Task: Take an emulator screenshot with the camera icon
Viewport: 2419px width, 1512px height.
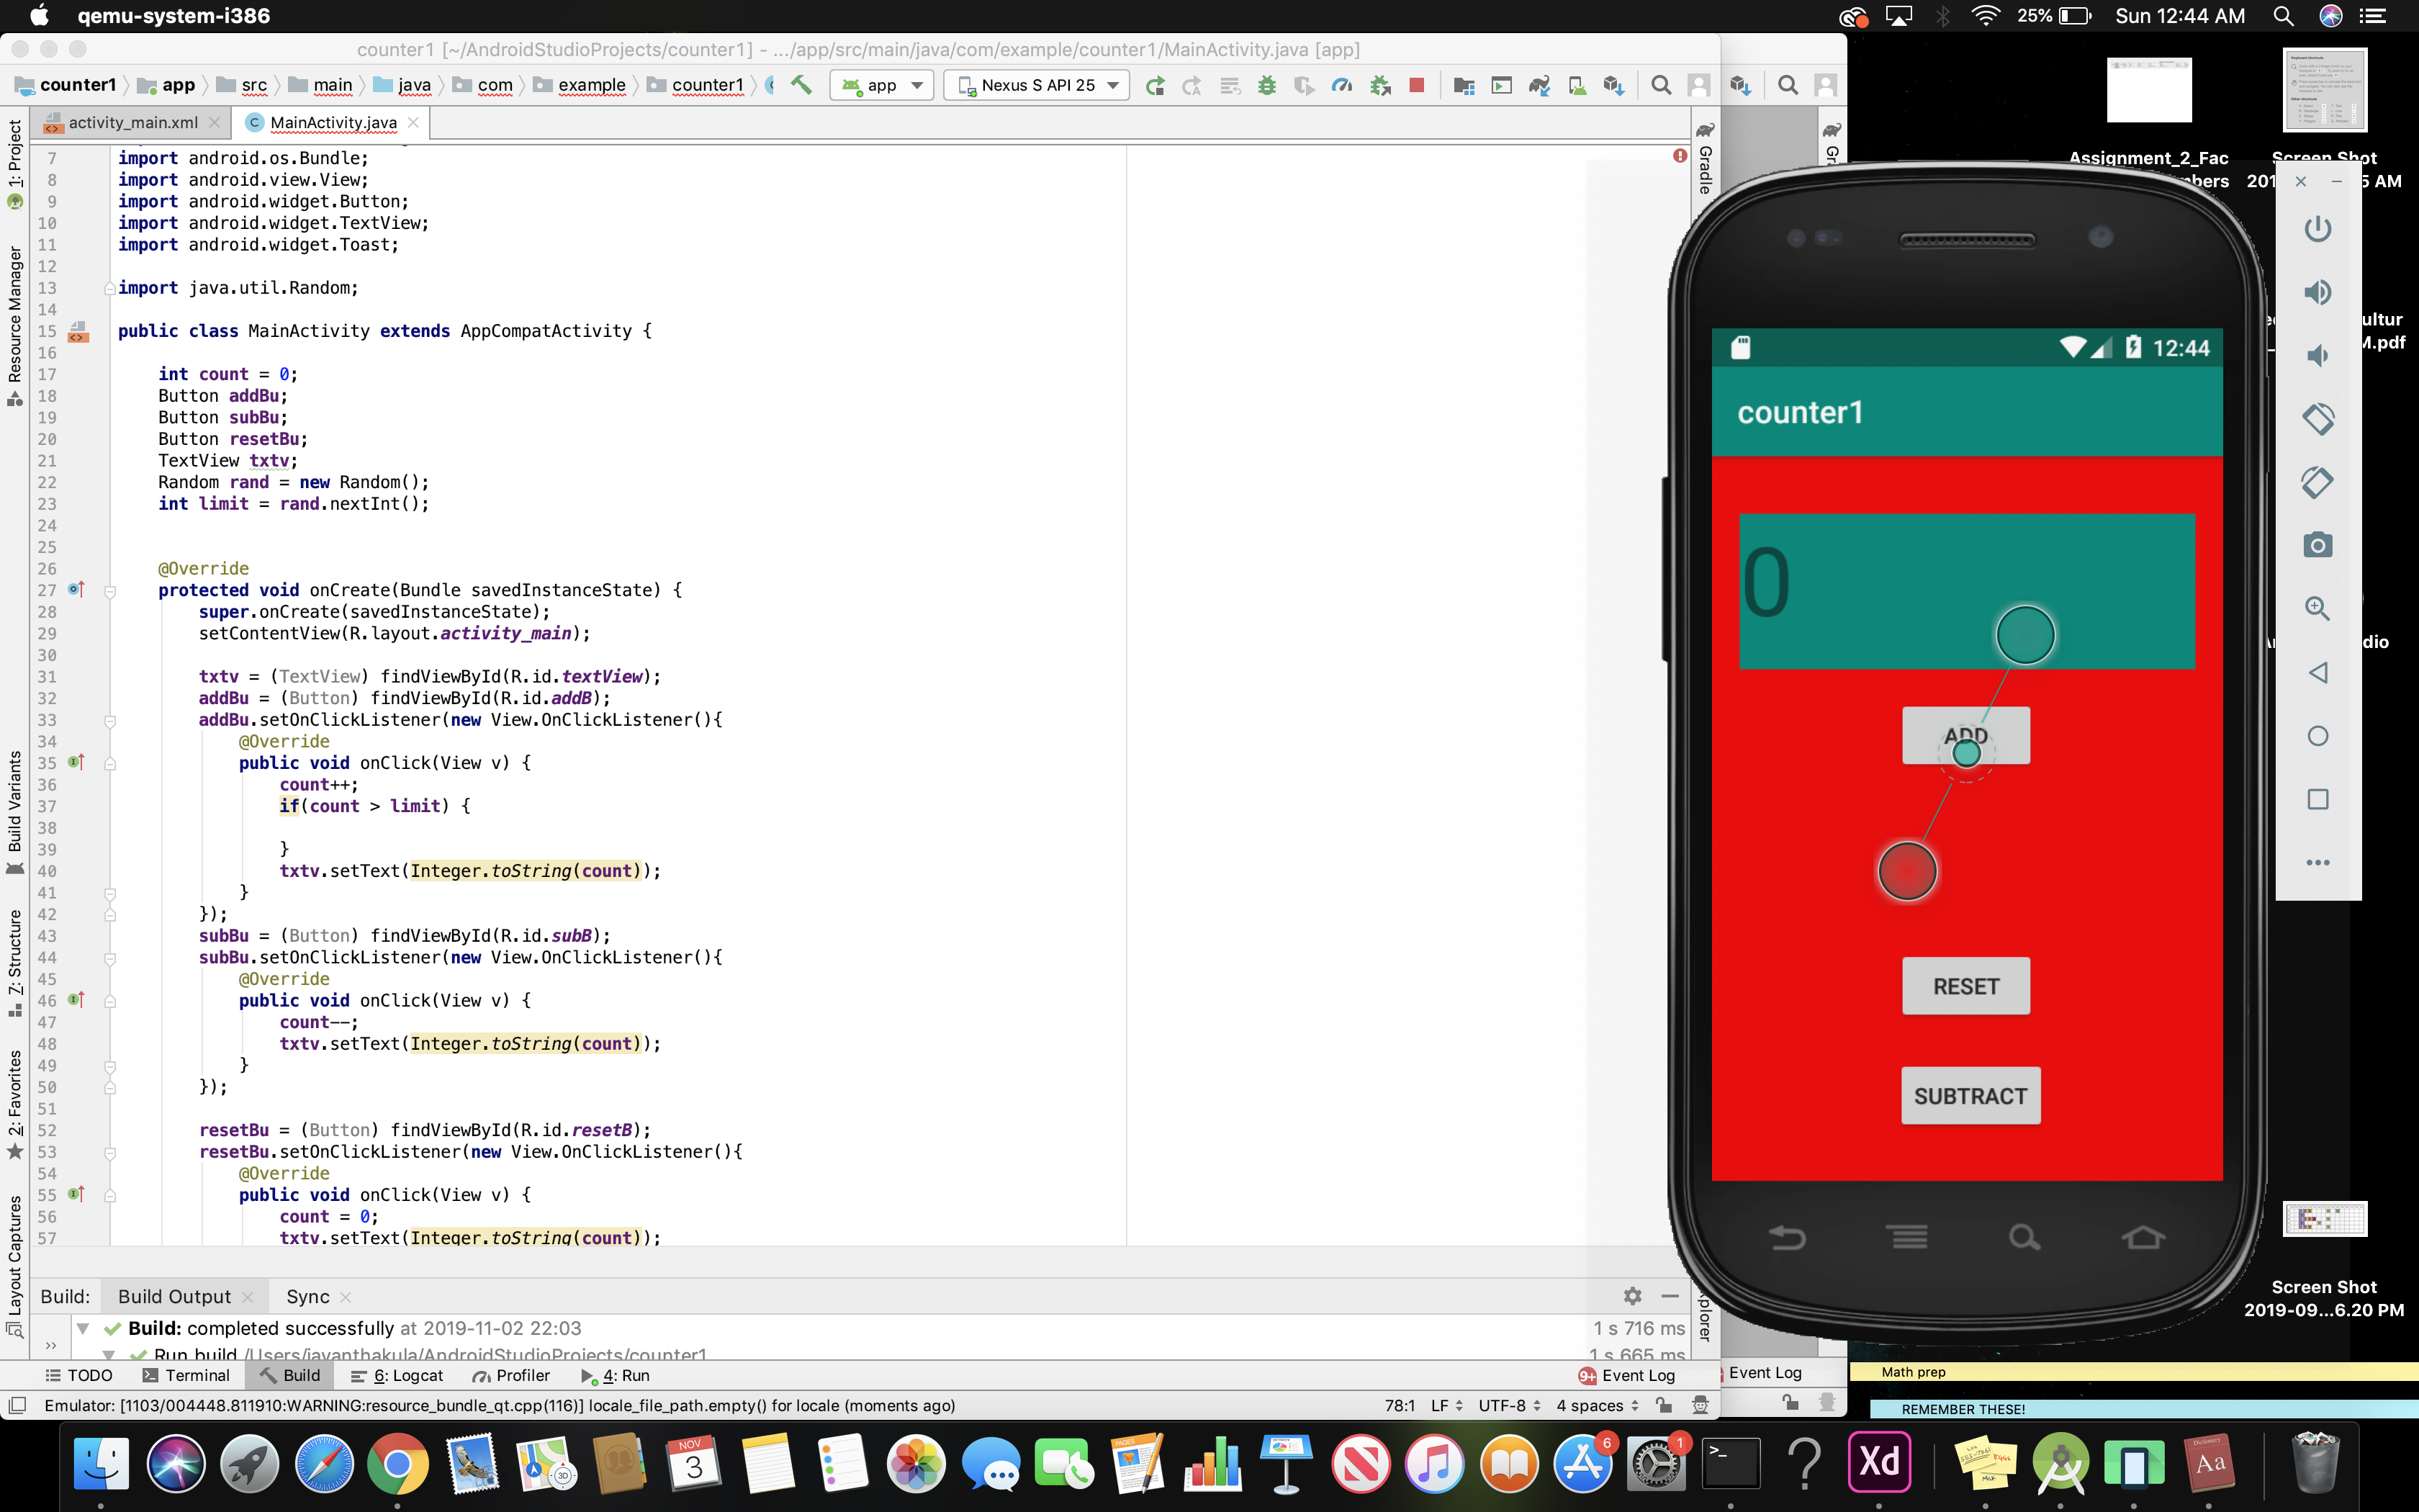Action: 2317,545
